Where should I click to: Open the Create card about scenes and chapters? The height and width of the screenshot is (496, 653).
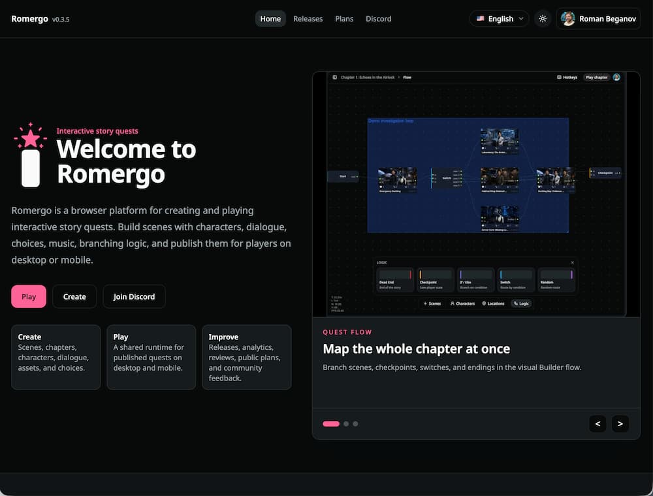(x=56, y=357)
